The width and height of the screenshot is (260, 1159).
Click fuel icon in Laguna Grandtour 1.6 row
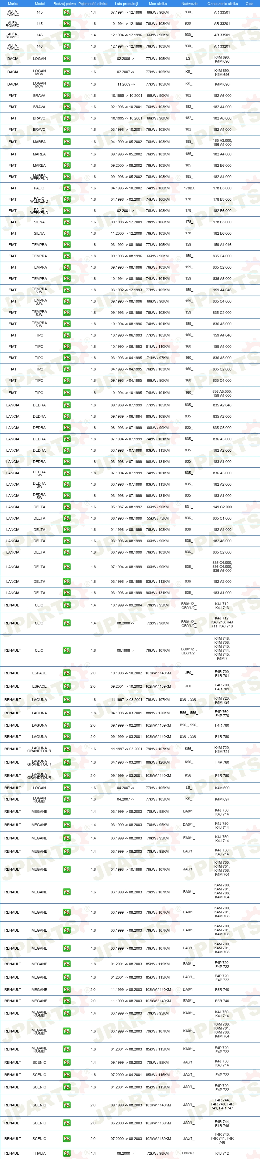coord(66,749)
